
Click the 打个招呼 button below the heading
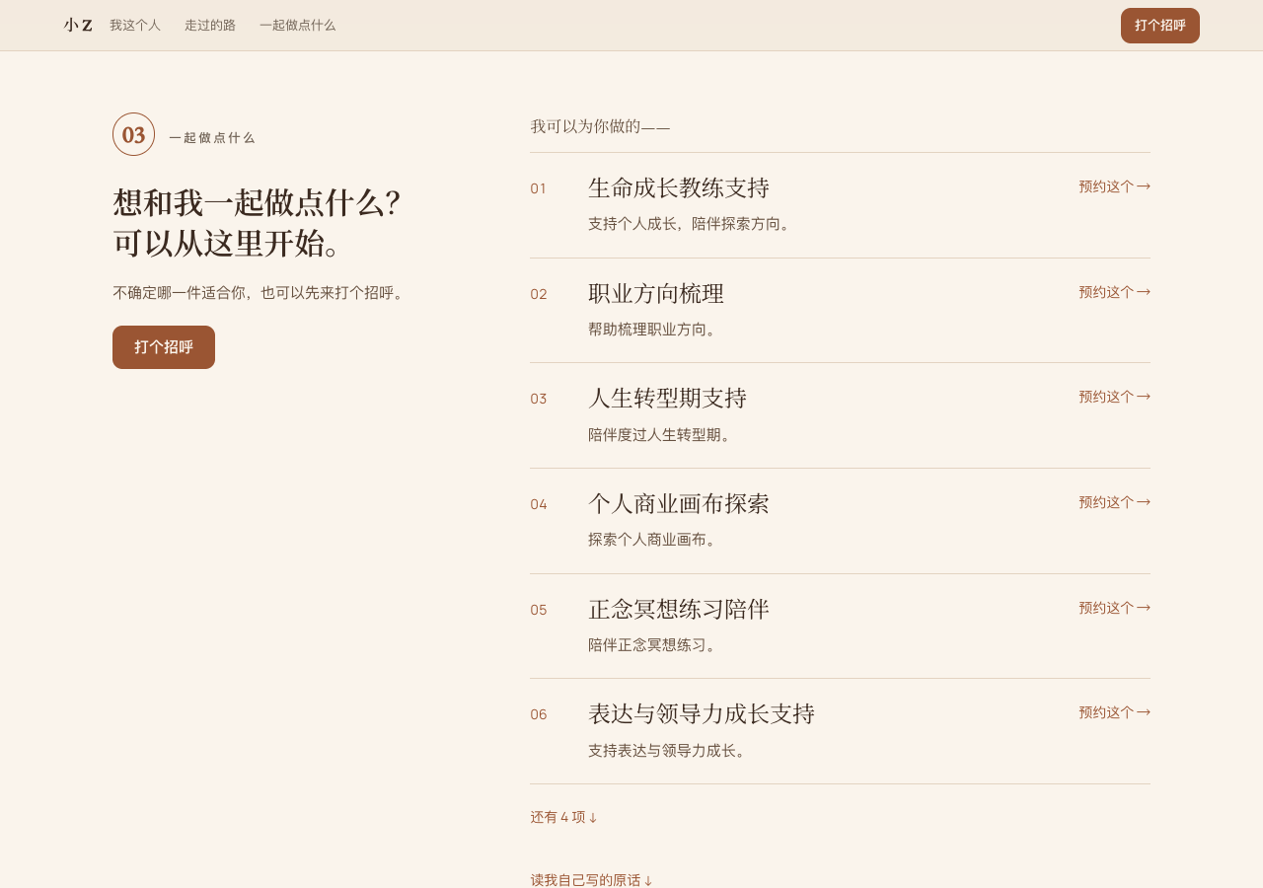pos(164,347)
